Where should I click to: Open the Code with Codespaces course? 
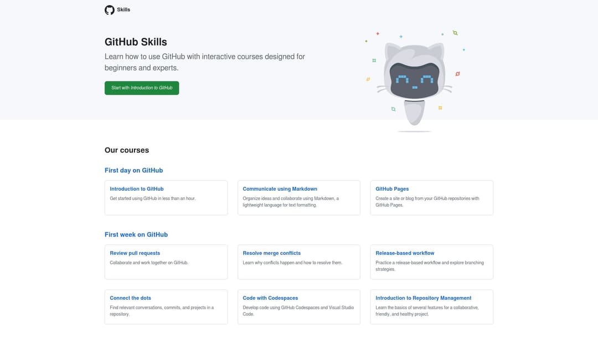point(270,298)
